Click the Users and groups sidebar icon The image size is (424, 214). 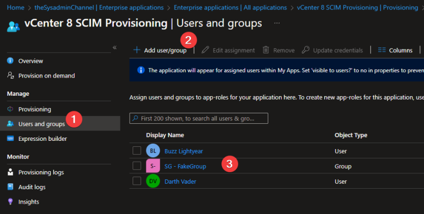pyautogui.click(x=10, y=124)
